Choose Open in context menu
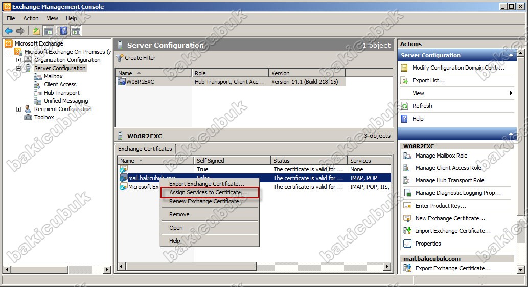The image size is (528, 287). tap(210, 228)
